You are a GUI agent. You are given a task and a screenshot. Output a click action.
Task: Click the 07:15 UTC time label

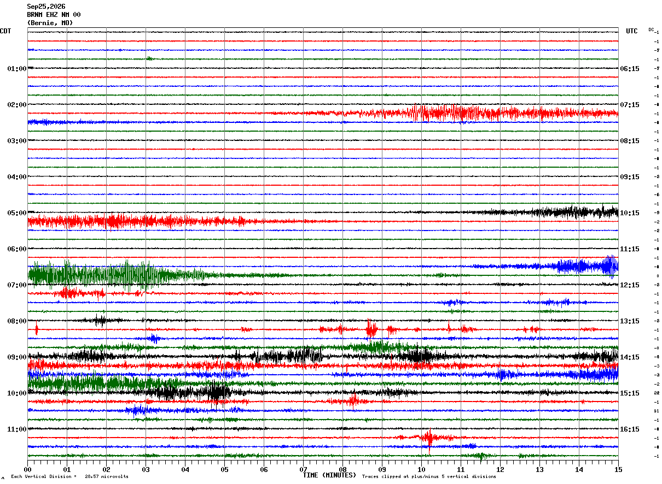pos(629,105)
